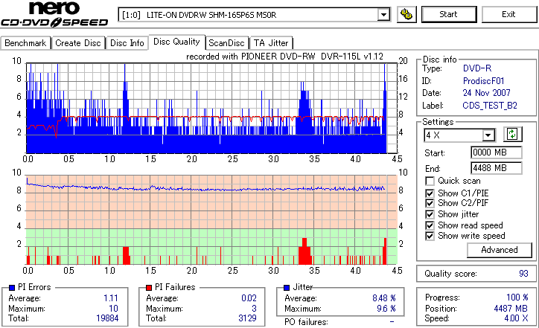Click the green refresh settings icon

click(x=512, y=134)
